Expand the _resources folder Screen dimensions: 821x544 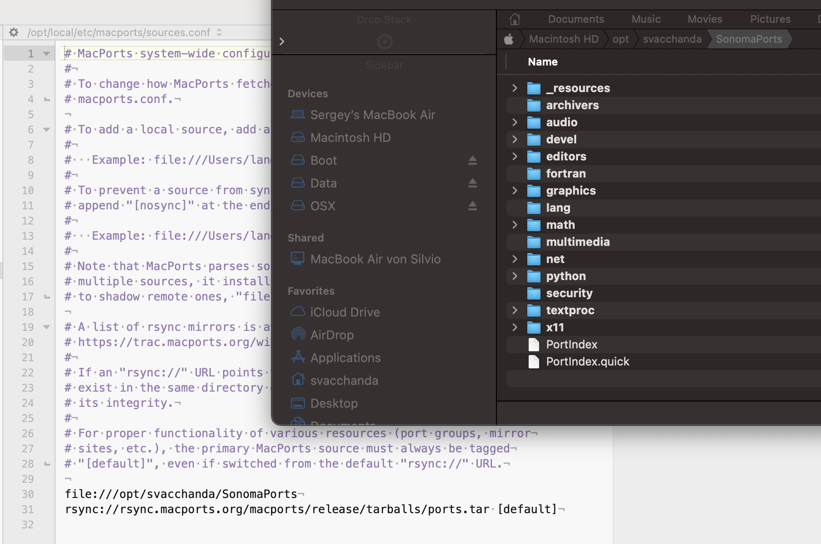click(x=514, y=88)
